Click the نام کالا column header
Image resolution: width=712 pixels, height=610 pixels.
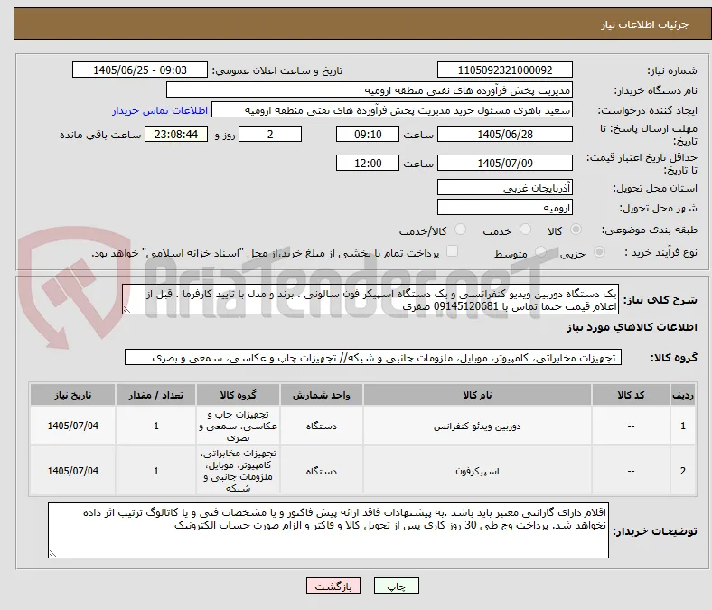click(x=477, y=395)
